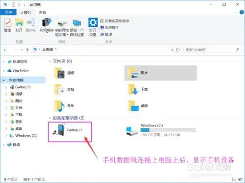Click the 打开 (Open) ribbon icon

click(x=19, y=25)
